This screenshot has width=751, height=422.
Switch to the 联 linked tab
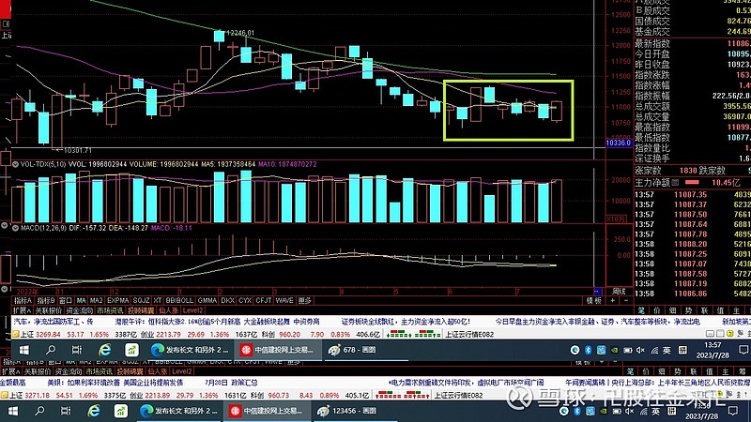[x=705, y=310]
